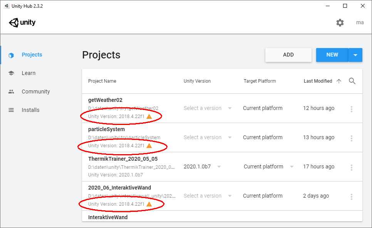
Task: Switch to the Learn tab
Action: point(28,73)
